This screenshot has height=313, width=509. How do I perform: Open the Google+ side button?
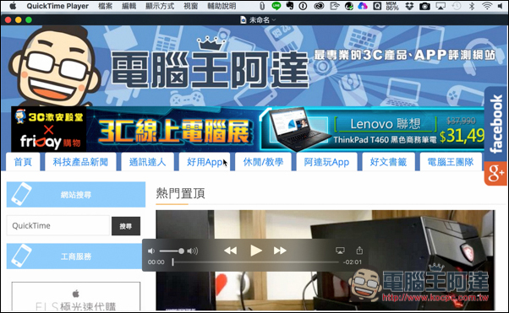[495, 174]
